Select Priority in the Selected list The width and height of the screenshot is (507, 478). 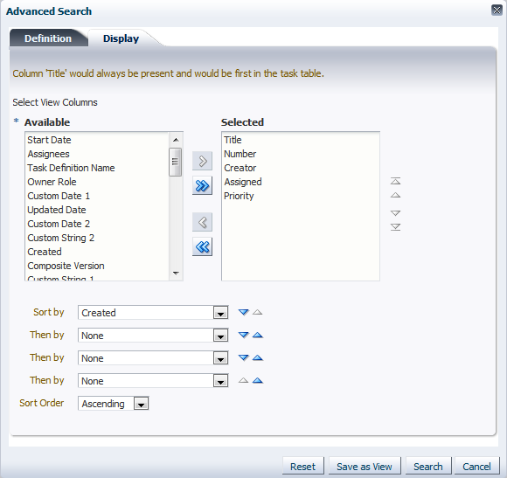pyautogui.click(x=239, y=196)
